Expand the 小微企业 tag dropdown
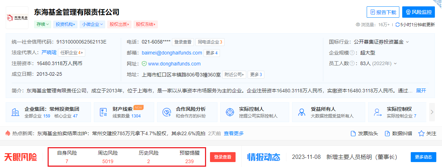The height and width of the screenshot is (167, 442). tap(93, 24)
